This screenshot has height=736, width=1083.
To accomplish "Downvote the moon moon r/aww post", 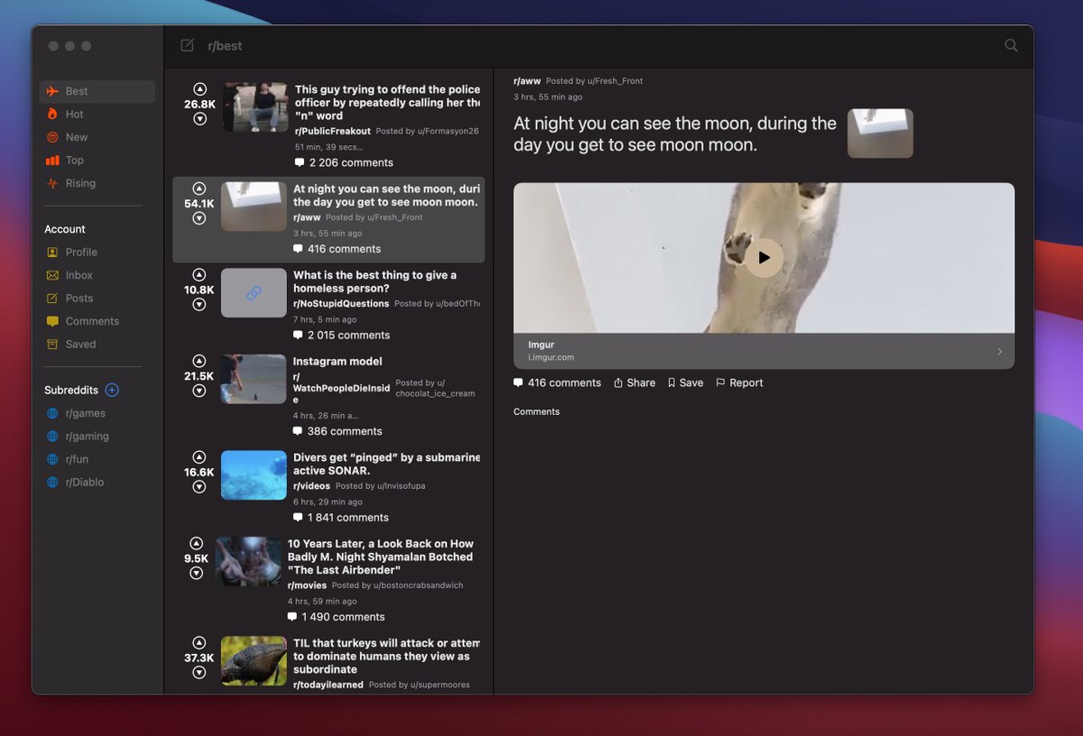I will tap(199, 218).
